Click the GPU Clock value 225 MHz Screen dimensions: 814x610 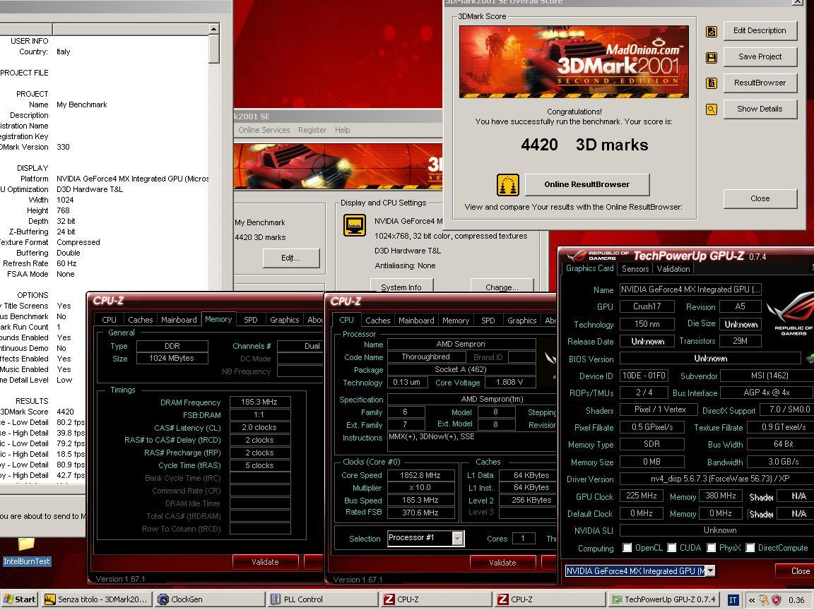(641, 496)
